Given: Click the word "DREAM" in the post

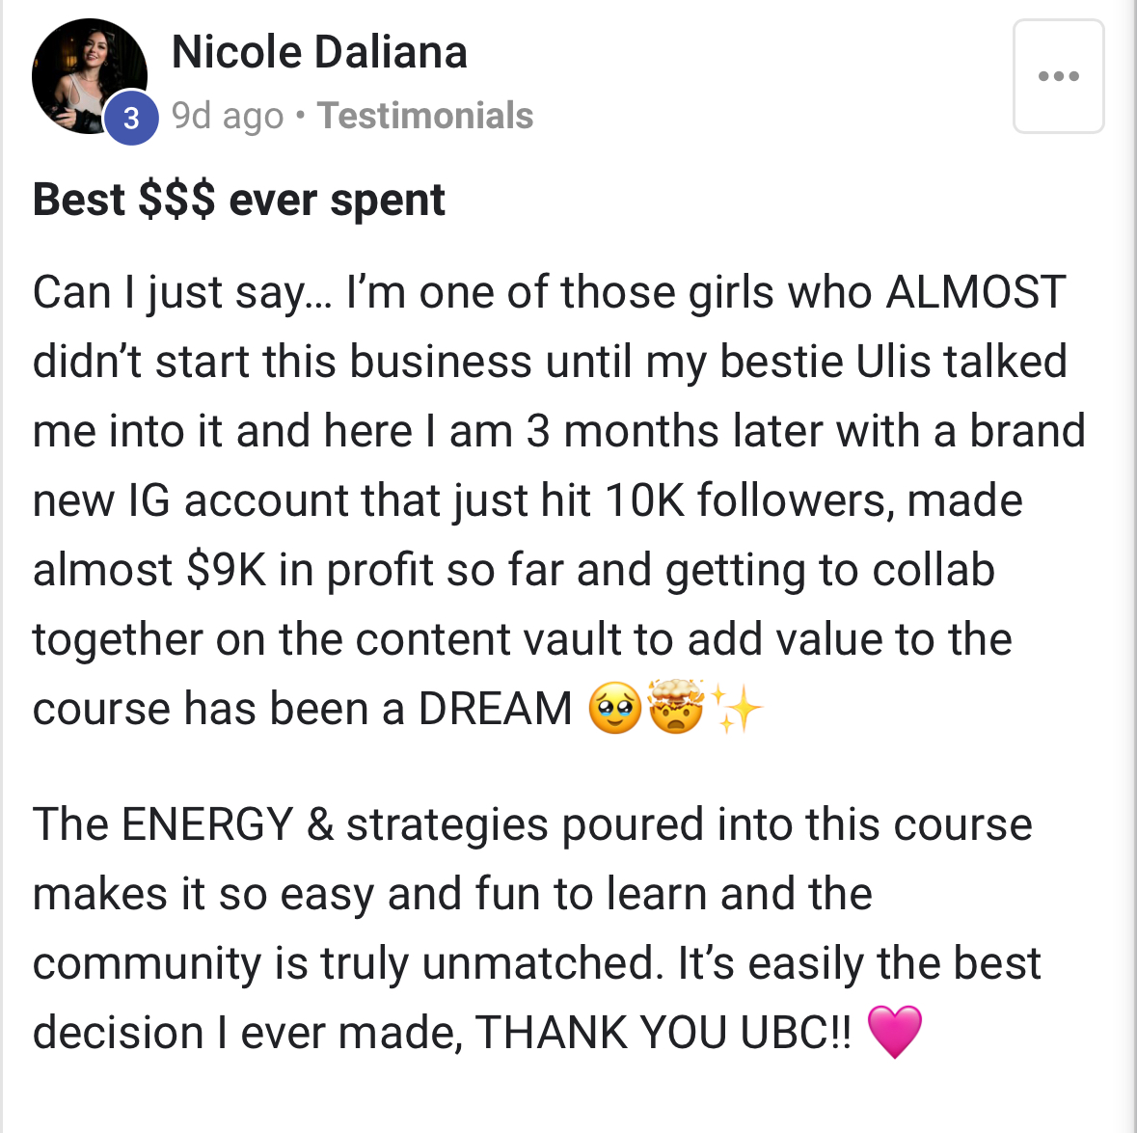Looking at the screenshot, I should coord(496,709).
